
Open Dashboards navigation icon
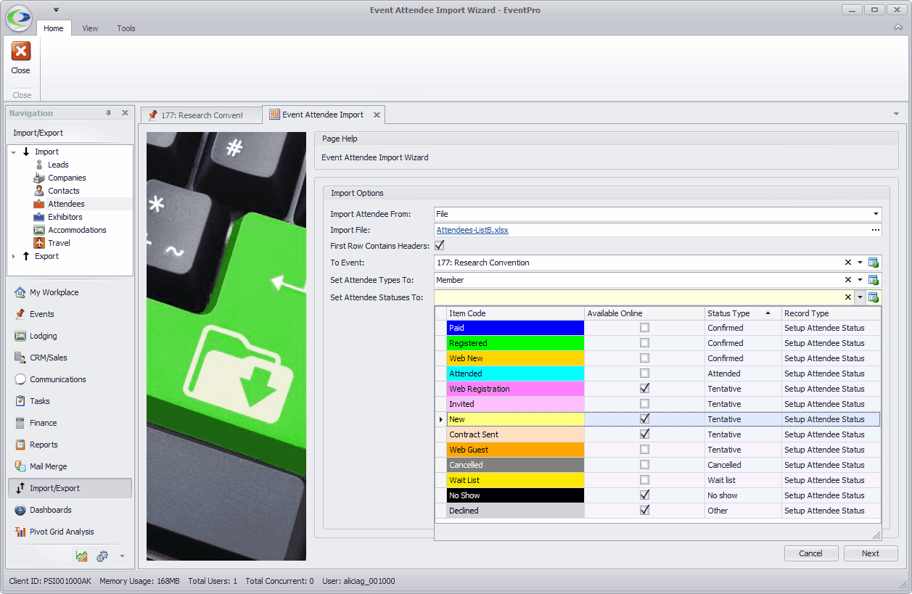click(x=20, y=510)
